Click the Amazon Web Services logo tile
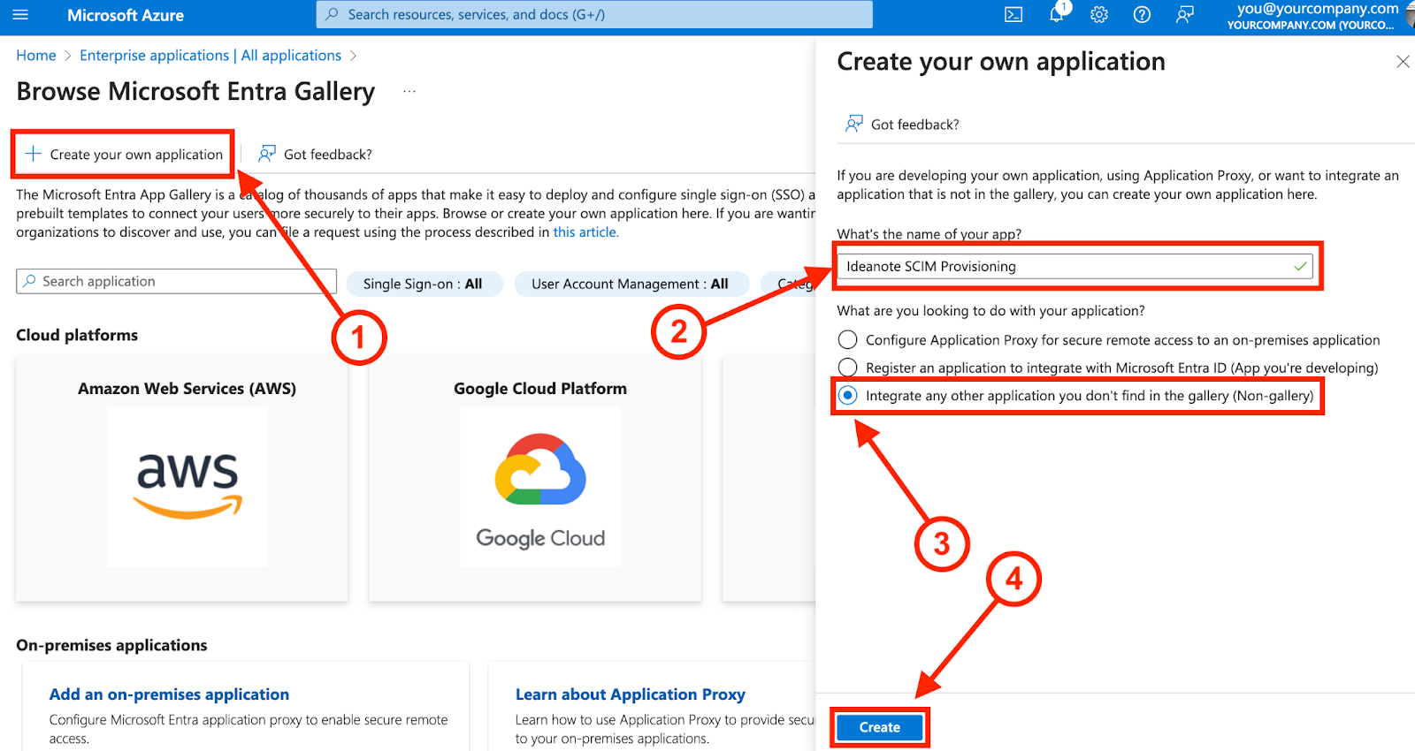 coord(187,487)
